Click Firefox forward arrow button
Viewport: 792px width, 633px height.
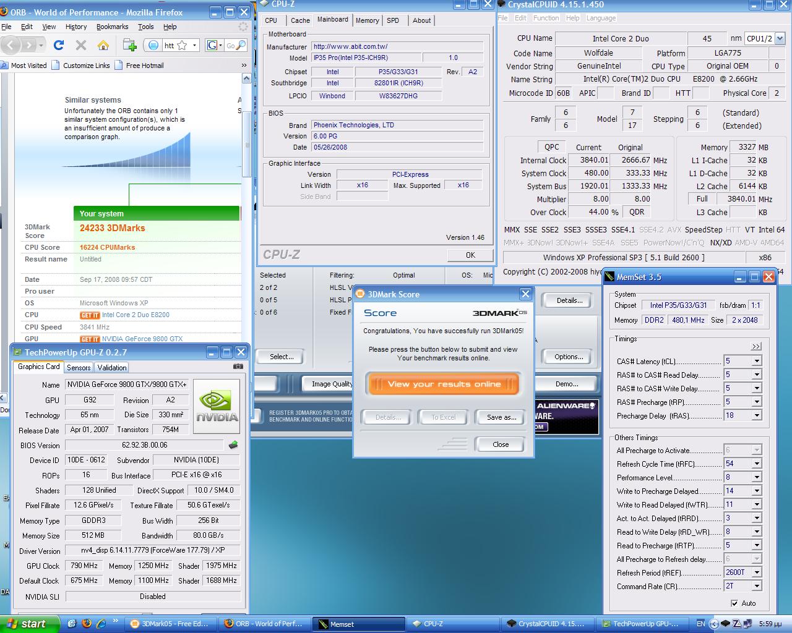coord(28,45)
